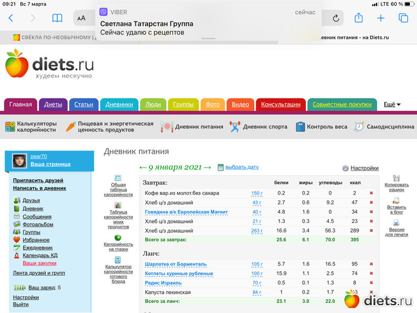Open Версия для печати icon
417x313 pixels.
[397, 222]
